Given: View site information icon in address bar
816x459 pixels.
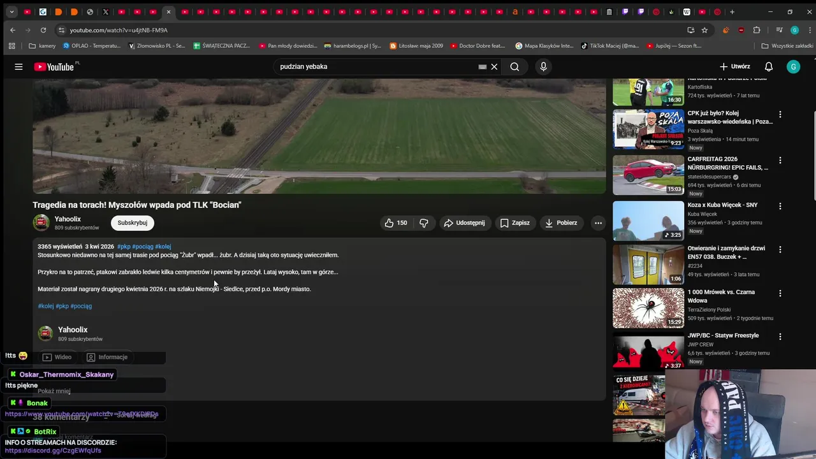Looking at the screenshot, I should point(61,30).
